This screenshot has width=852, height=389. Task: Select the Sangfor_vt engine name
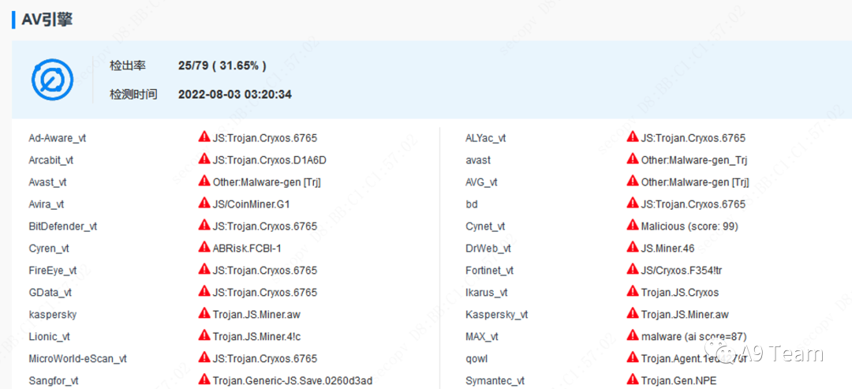pos(54,381)
